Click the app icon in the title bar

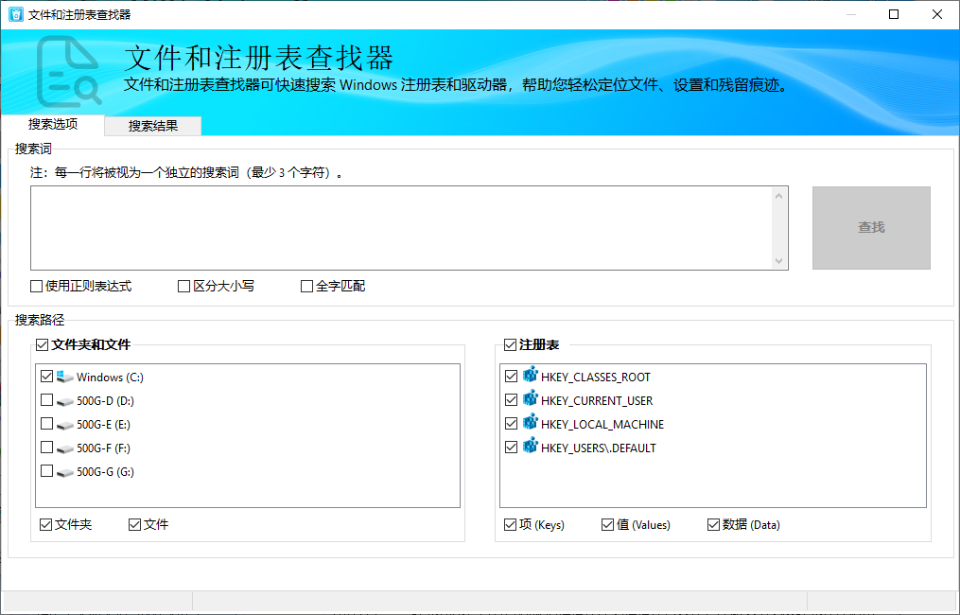point(14,14)
